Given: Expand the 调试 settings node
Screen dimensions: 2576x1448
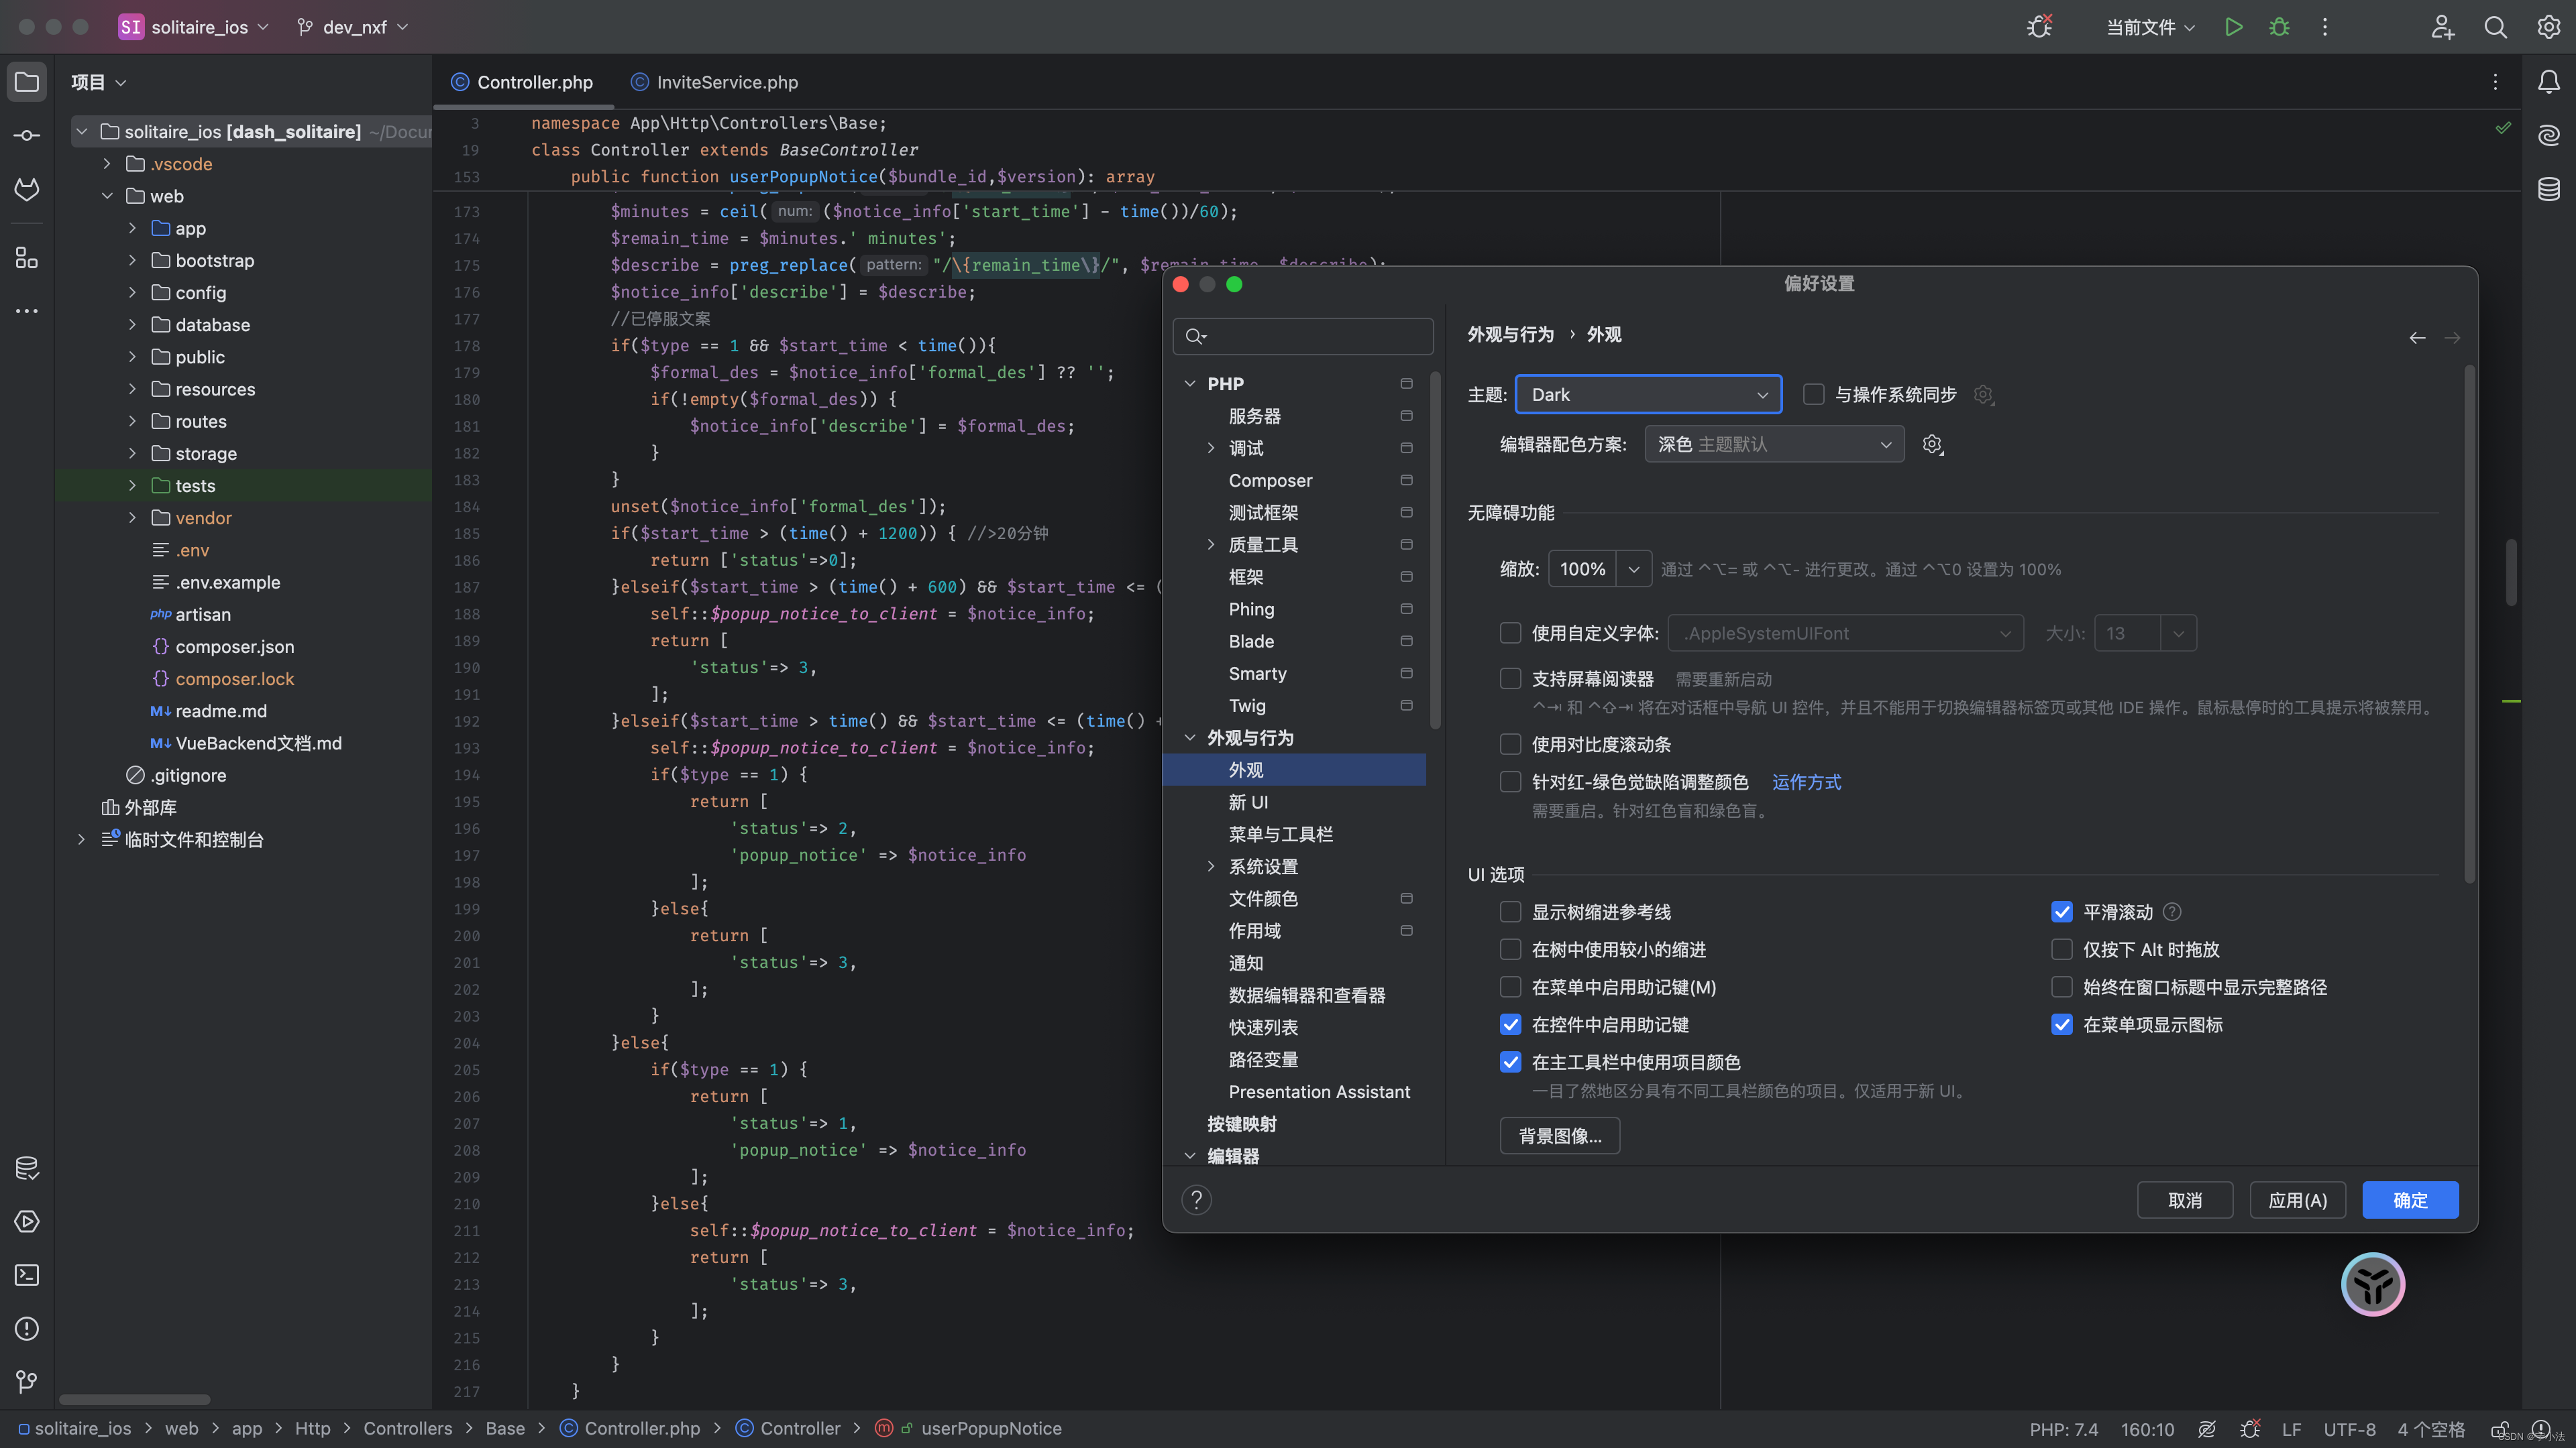Looking at the screenshot, I should (1211, 448).
